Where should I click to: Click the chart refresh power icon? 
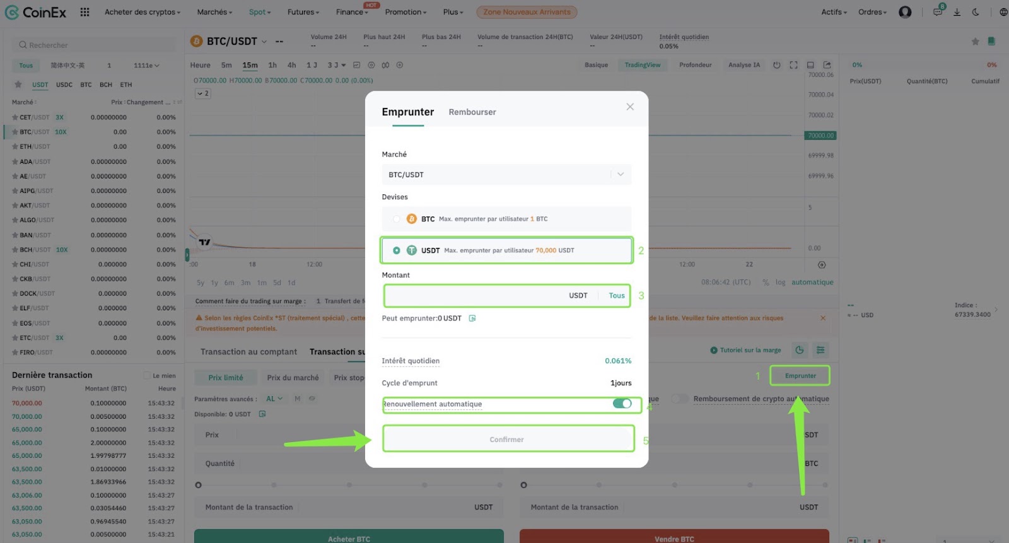pos(777,65)
